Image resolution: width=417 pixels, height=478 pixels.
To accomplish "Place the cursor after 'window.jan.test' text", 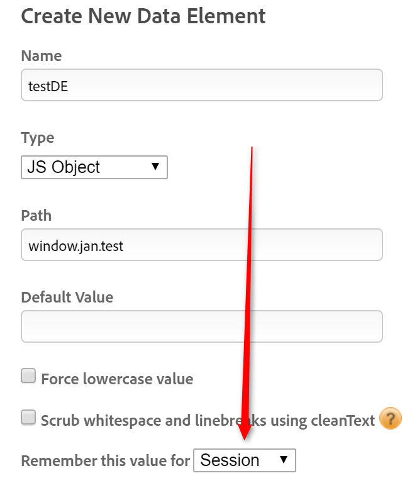I will point(125,245).
